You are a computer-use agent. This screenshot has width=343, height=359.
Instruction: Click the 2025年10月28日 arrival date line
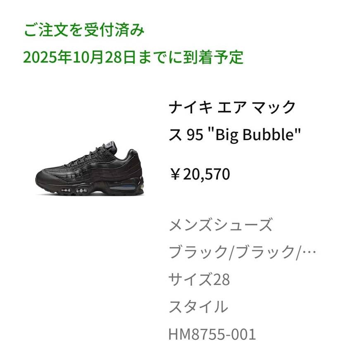click(x=133, y=57)
